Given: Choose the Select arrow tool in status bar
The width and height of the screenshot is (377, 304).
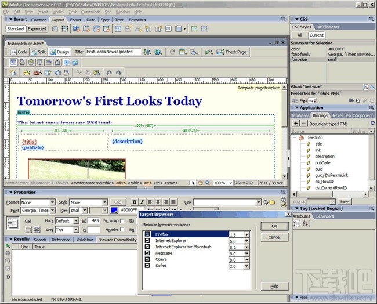Looking at the screenshot, I should (193, 183).
